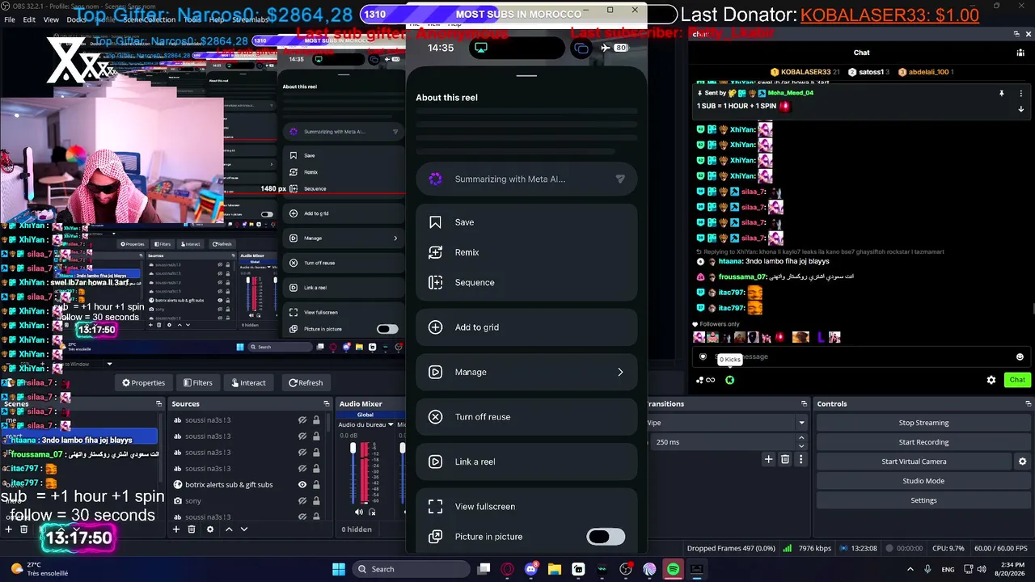Screen dimensions: 1035x582
Task: Open OBS Settings from Controls
Action: tap(923, 500)
